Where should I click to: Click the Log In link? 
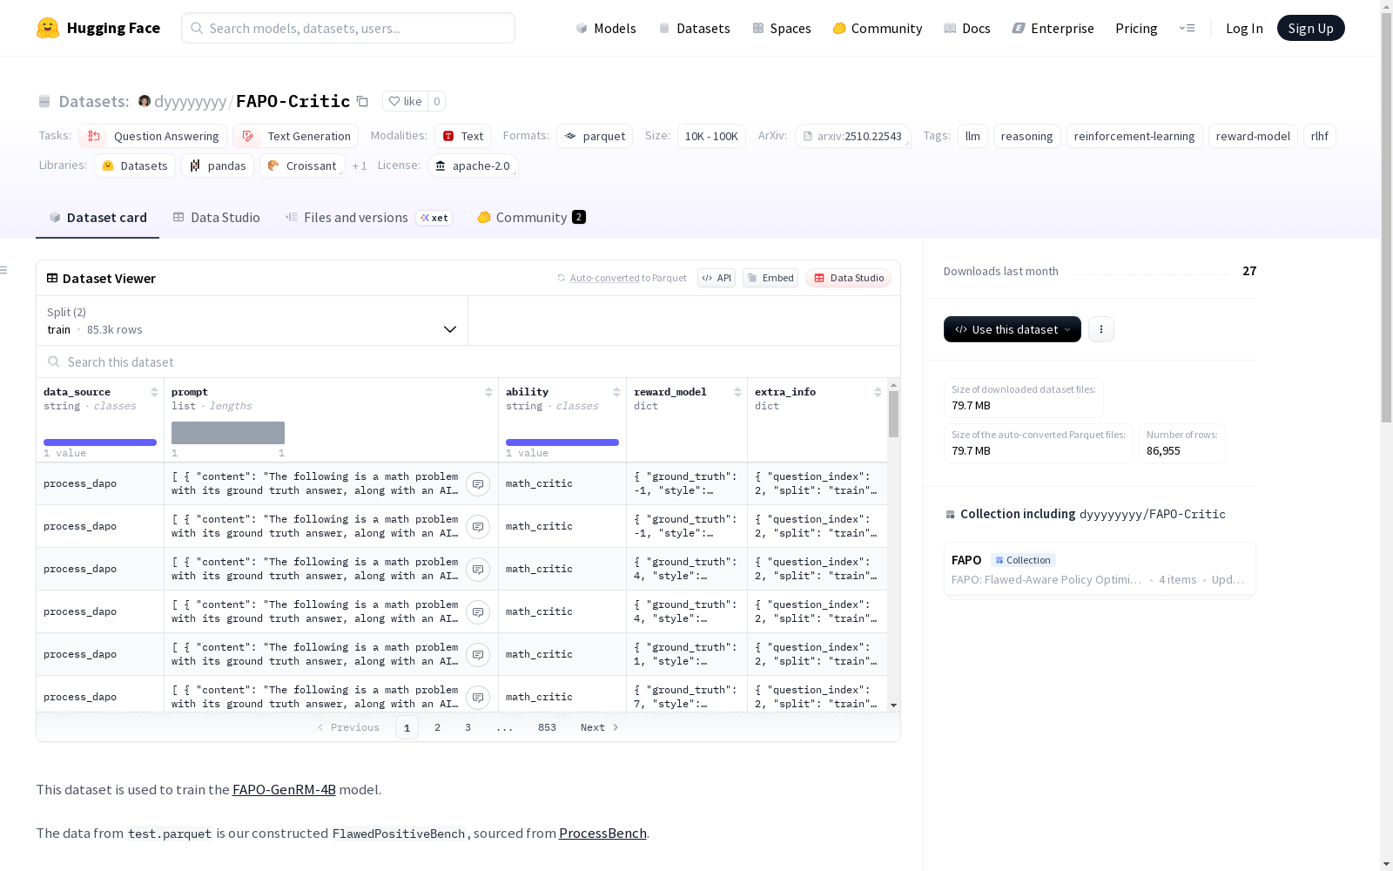pyautogui.click(x=1244, y=28)
